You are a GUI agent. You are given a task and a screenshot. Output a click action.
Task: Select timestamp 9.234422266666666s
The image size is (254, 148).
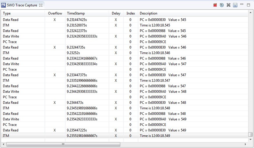click(82, 86)
